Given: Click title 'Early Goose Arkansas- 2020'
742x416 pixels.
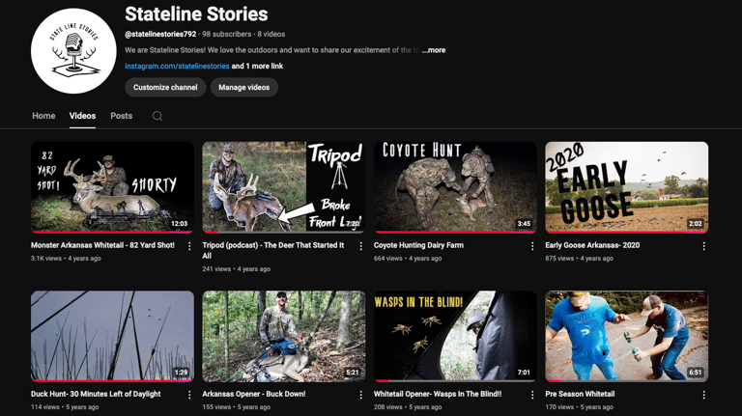Looking at the screenshot, I should pyautogui.click(x=592, y=245).
